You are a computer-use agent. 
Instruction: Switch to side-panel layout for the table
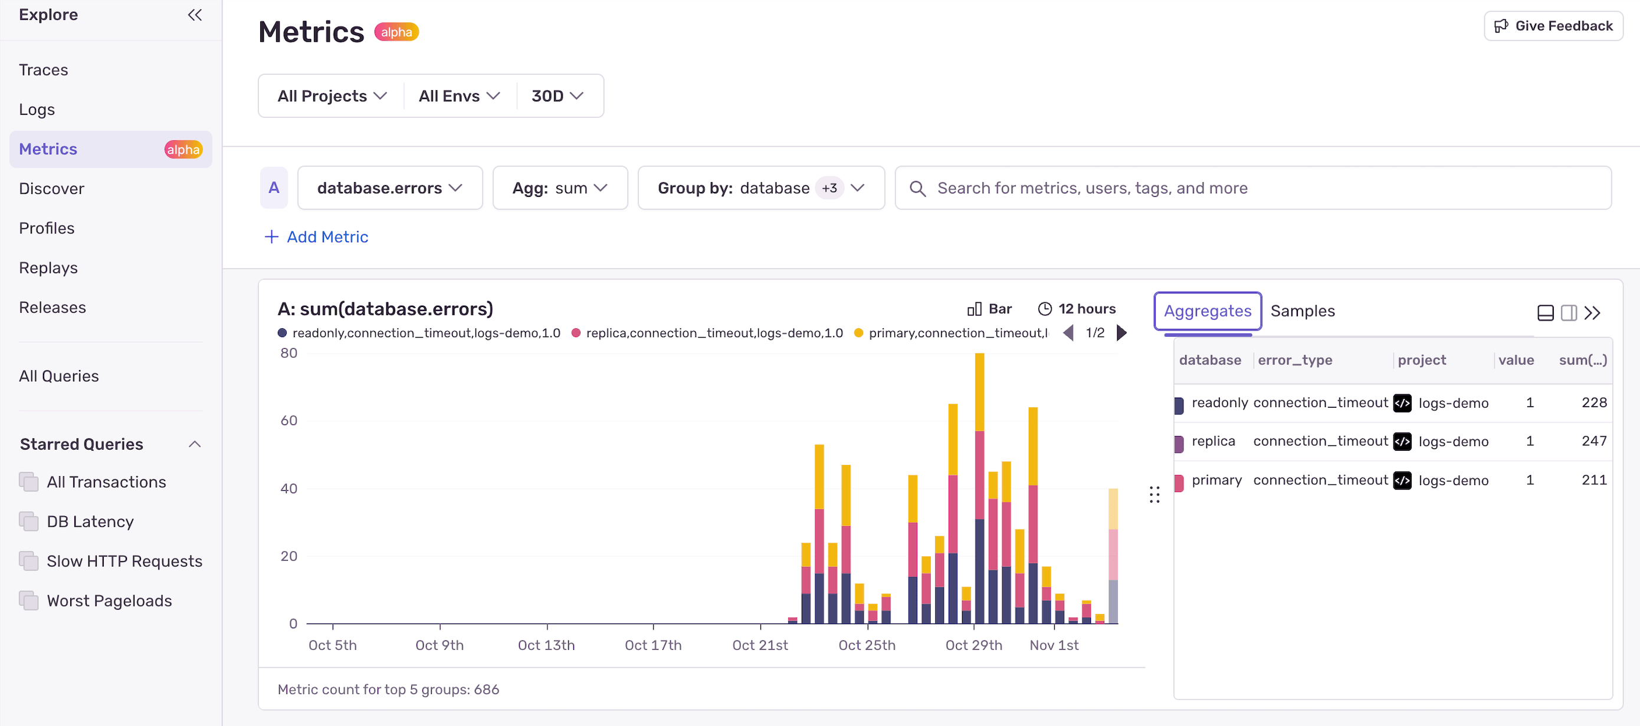click(x=1568, y=312)
